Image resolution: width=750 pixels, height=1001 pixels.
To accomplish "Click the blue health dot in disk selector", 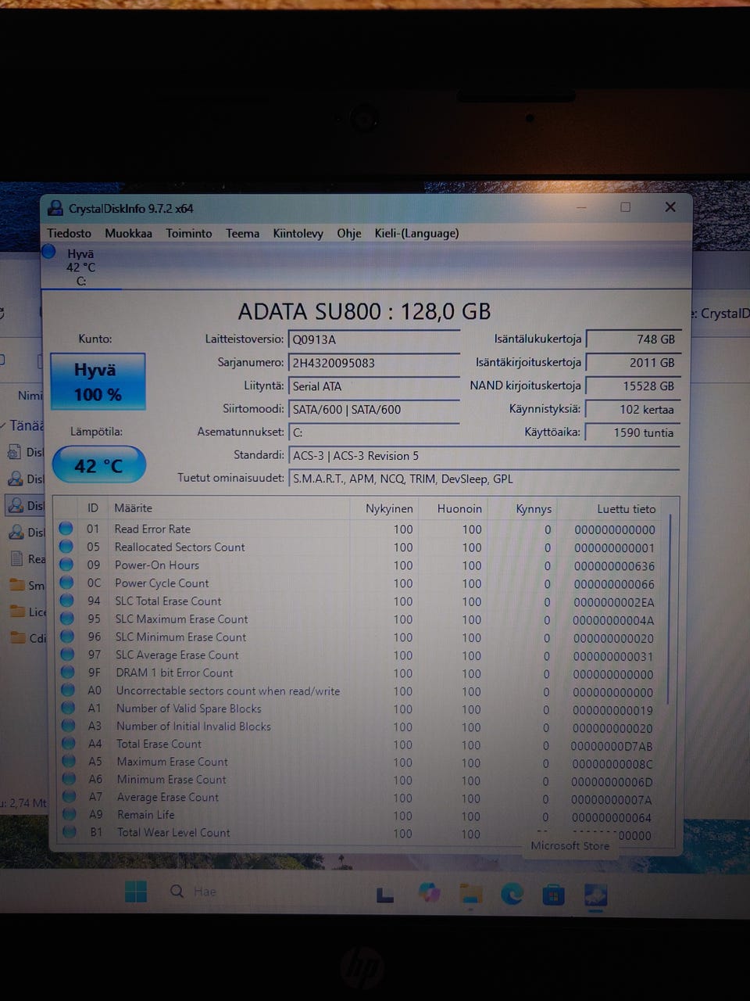I will point(49,252).
